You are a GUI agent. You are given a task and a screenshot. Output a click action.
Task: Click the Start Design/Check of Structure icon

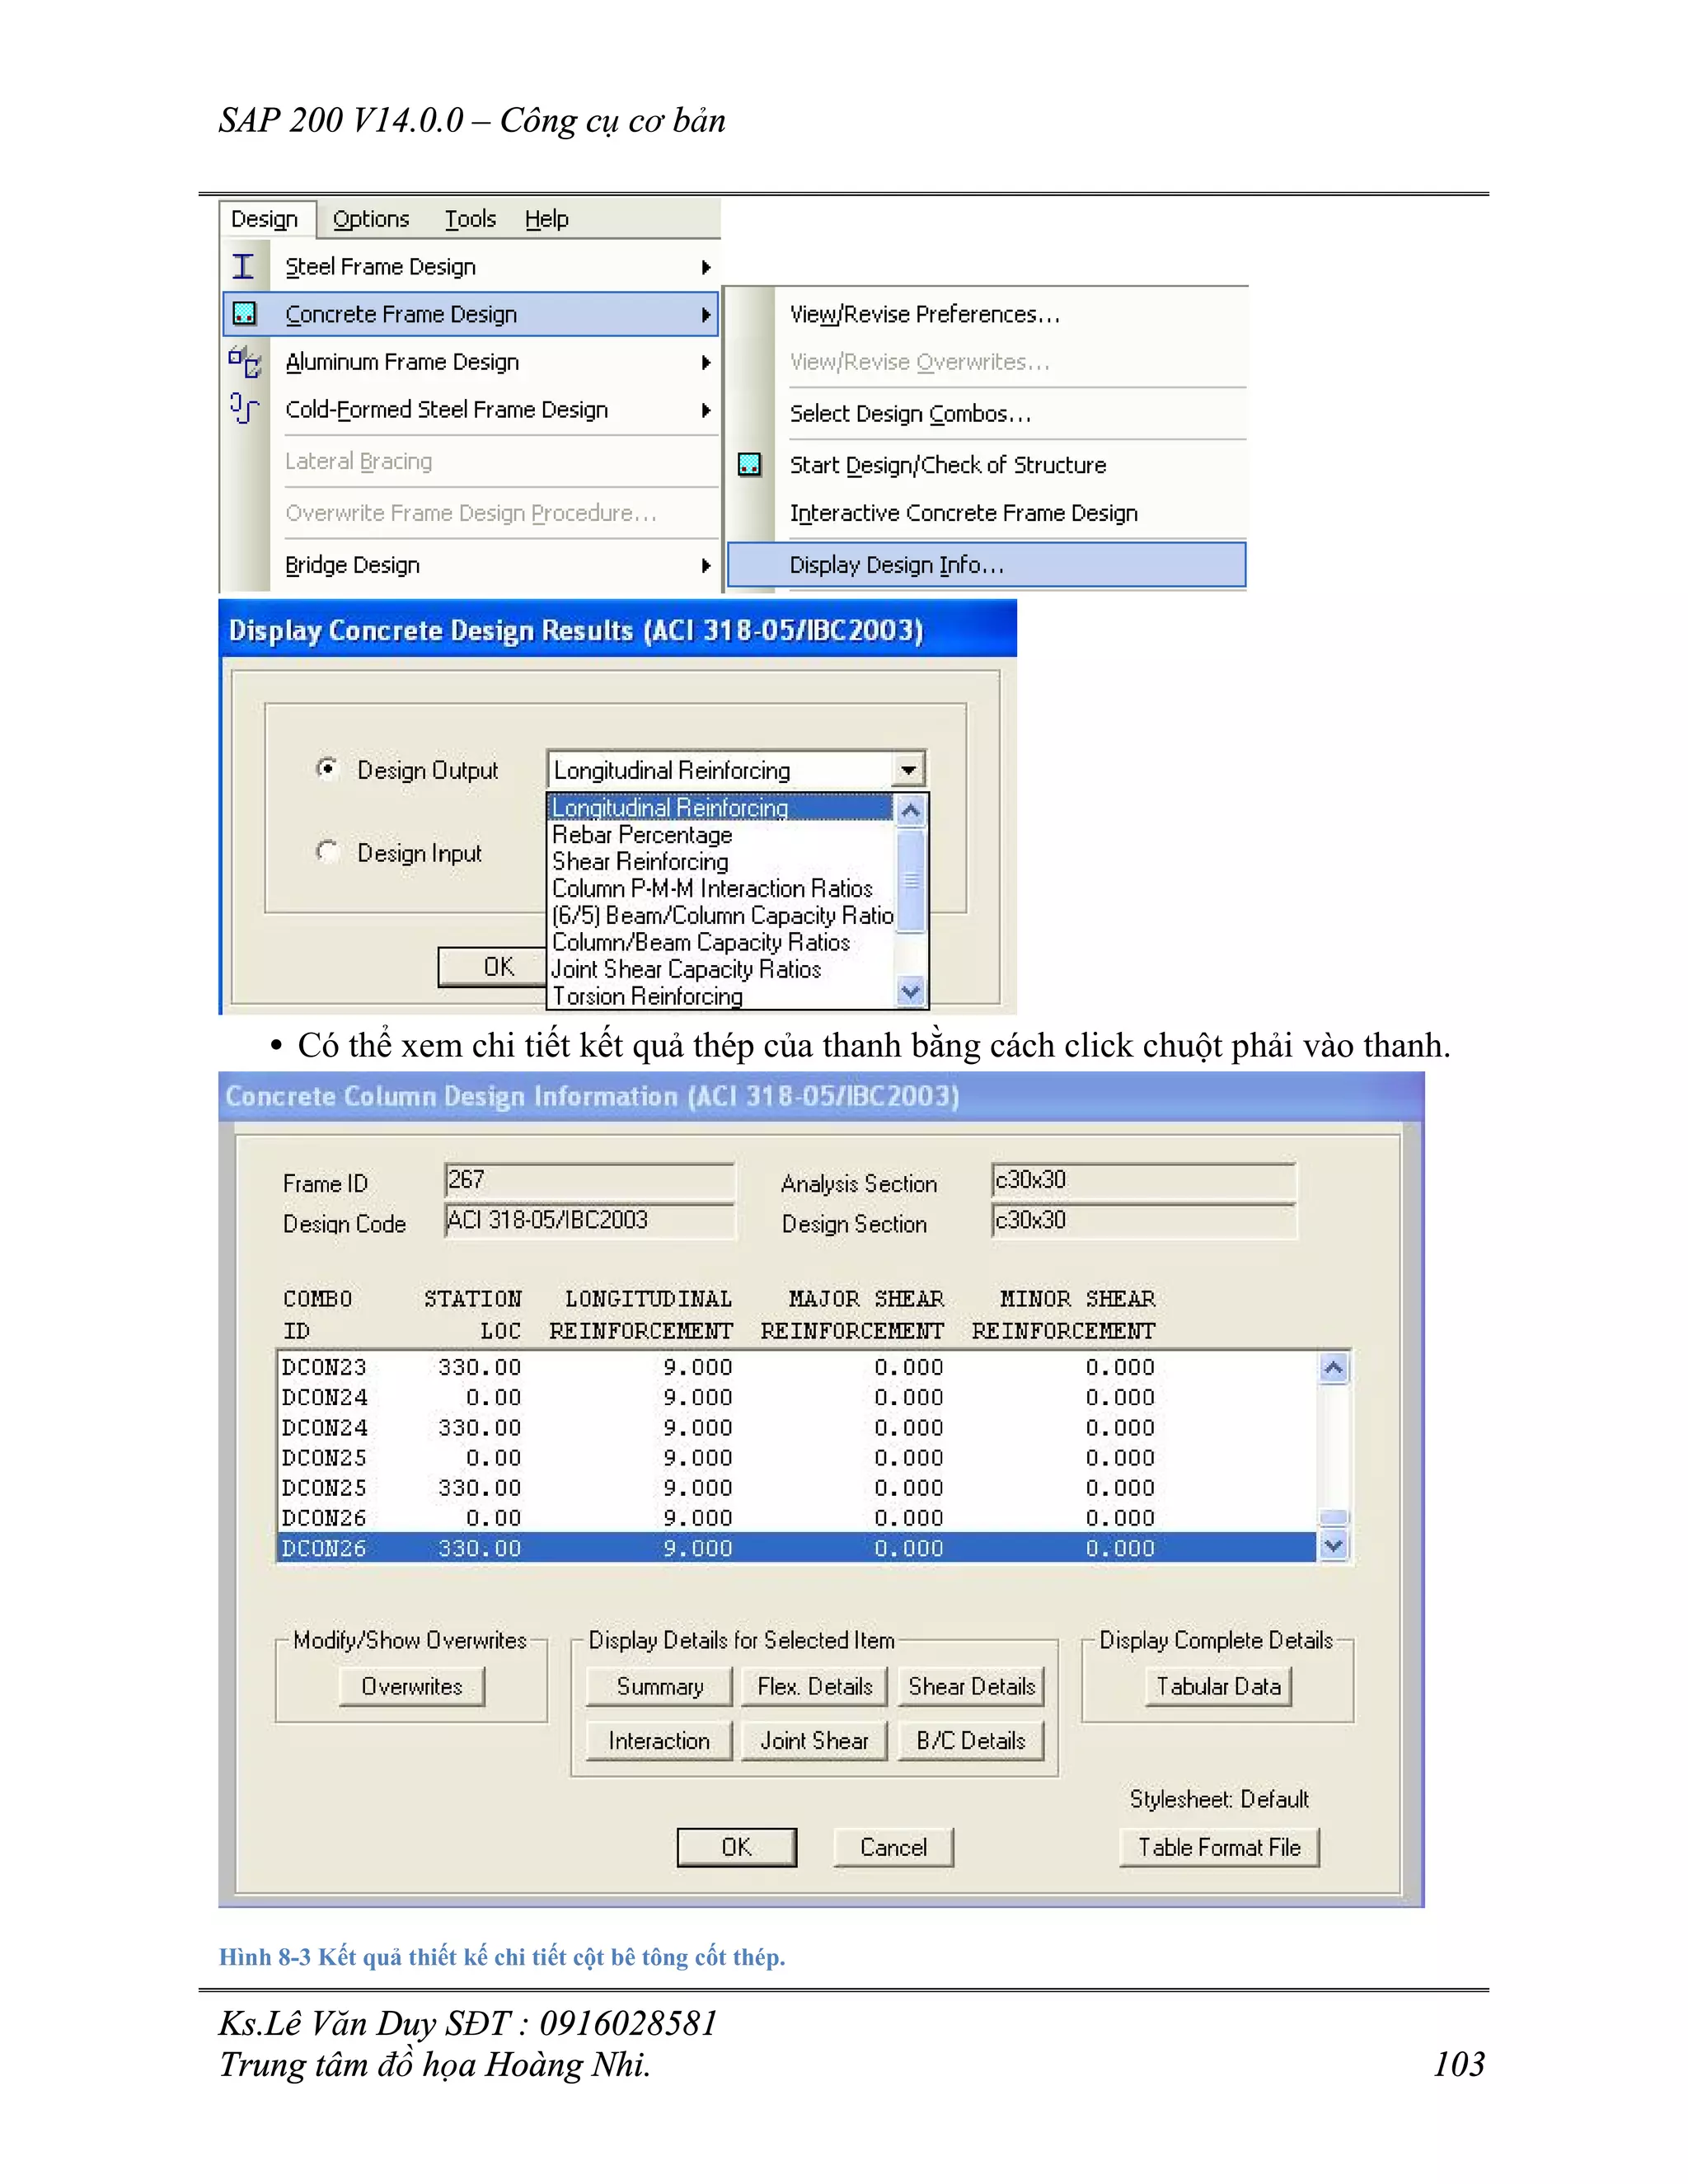coord(749,465)
